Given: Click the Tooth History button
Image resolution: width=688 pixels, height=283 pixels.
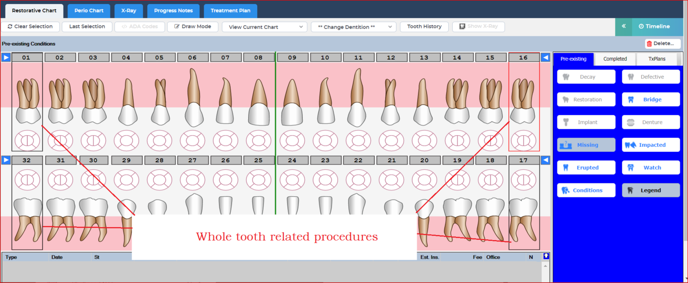Looking at the screenshot, I should tap(424, 27).
